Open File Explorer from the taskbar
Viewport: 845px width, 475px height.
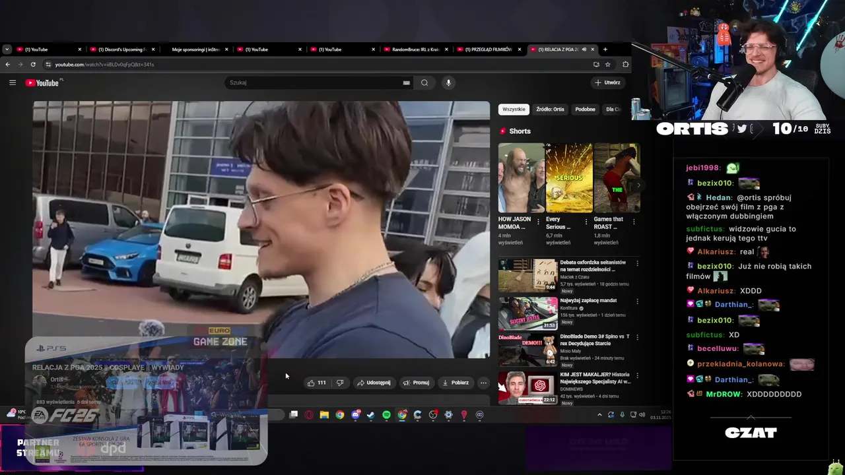click(324, 414)
